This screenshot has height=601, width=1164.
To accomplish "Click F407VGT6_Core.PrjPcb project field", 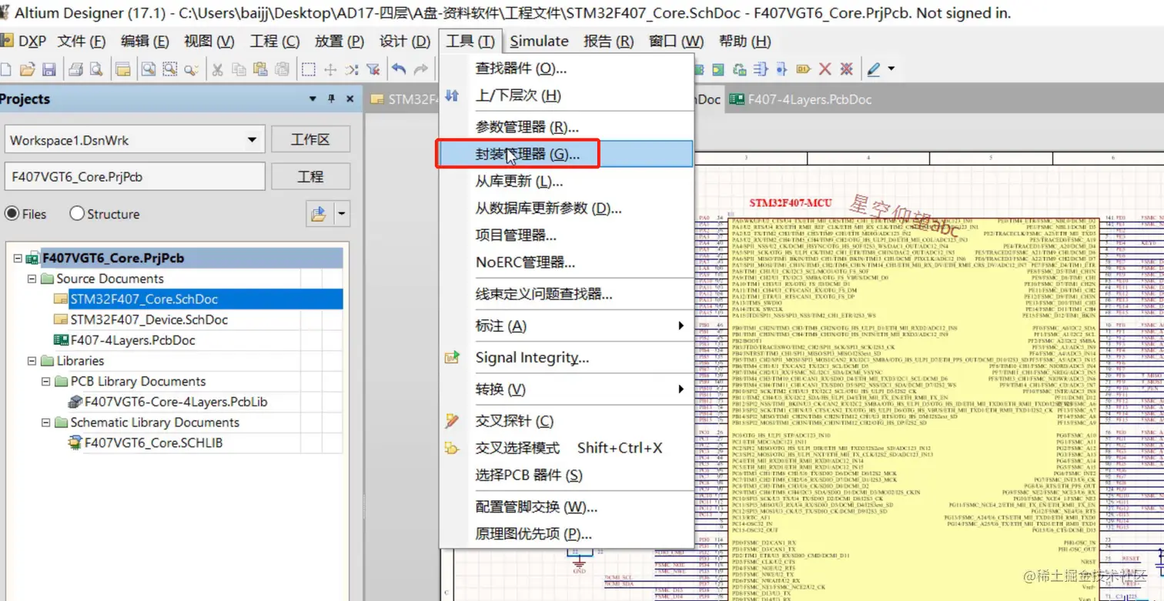I will click(x=135, y=176).
